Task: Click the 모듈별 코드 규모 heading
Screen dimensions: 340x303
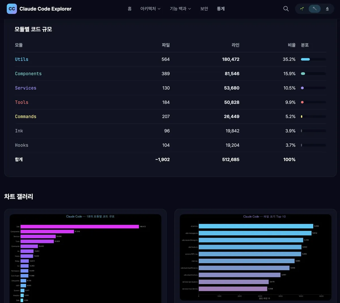Action: (x=33, y=29)
